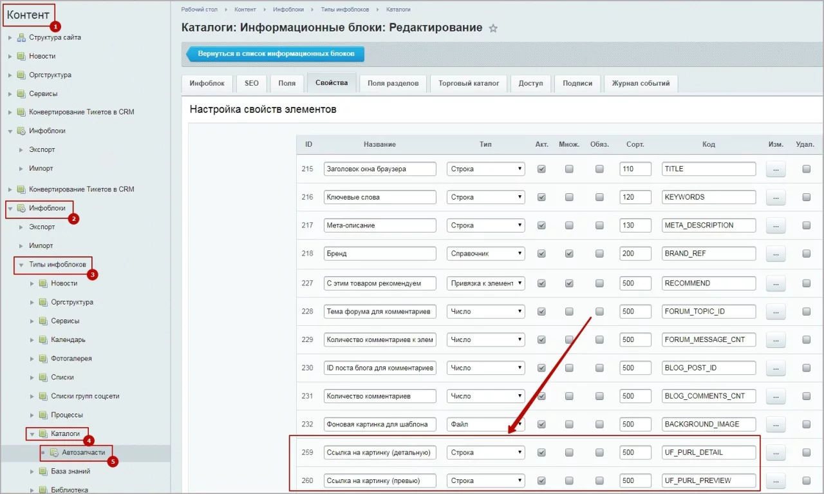Click the favorites star icon beside page title
Image resolution: width=824 pixels, height=494 pixels.
pyautogui.click(x=493, y=28)
